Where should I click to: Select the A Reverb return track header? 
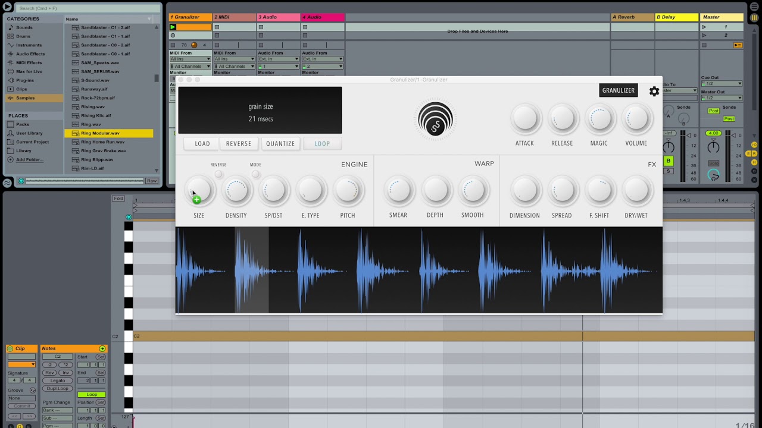point(633,17)
